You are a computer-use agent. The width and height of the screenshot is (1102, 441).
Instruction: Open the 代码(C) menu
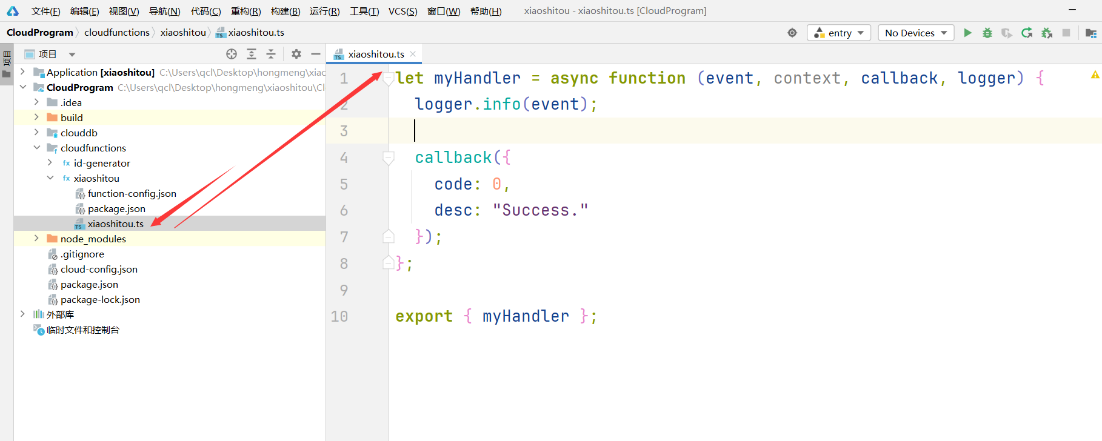(205, 11)
